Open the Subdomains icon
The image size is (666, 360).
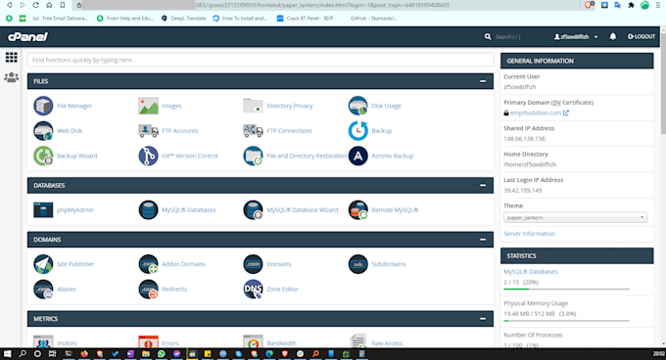[358, 264]
